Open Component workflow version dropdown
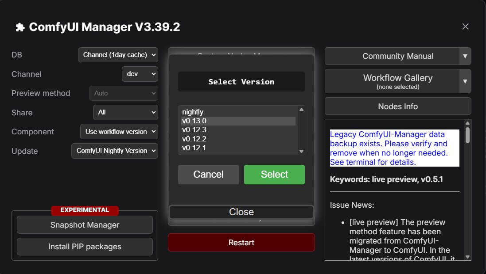Image resolution: width=486 pixels, height=274 pixels. (119, 131)
